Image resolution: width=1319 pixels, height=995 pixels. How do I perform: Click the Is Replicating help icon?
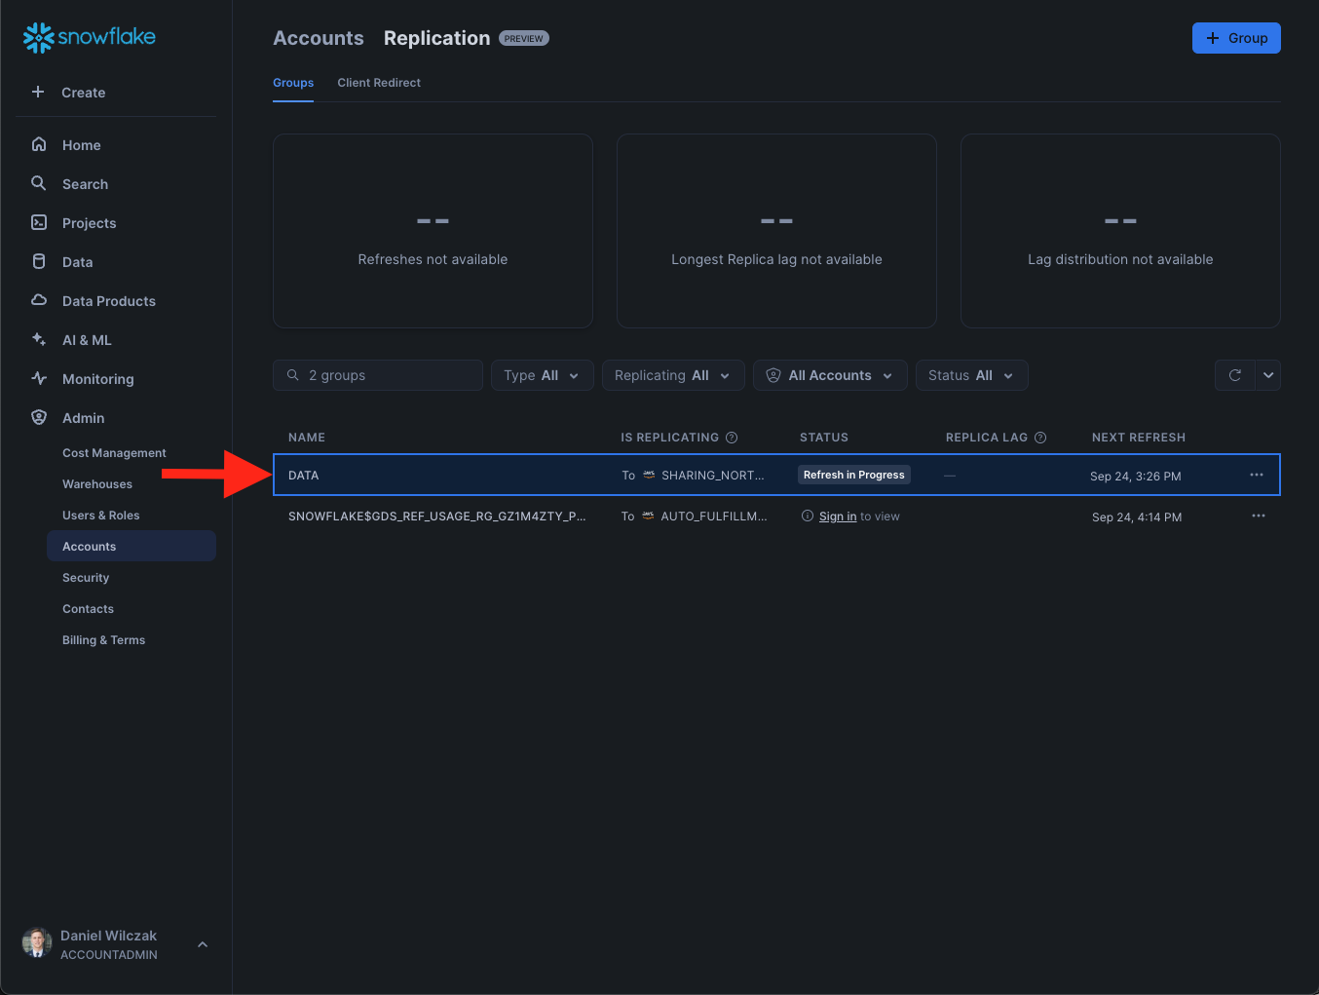732,438
